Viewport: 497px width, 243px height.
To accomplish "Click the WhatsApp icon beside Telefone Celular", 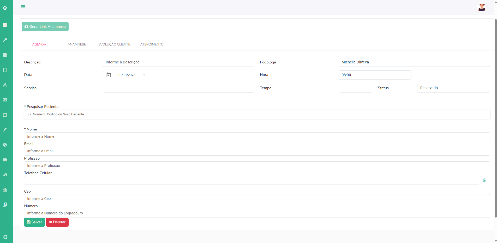I will pos(484,180).
